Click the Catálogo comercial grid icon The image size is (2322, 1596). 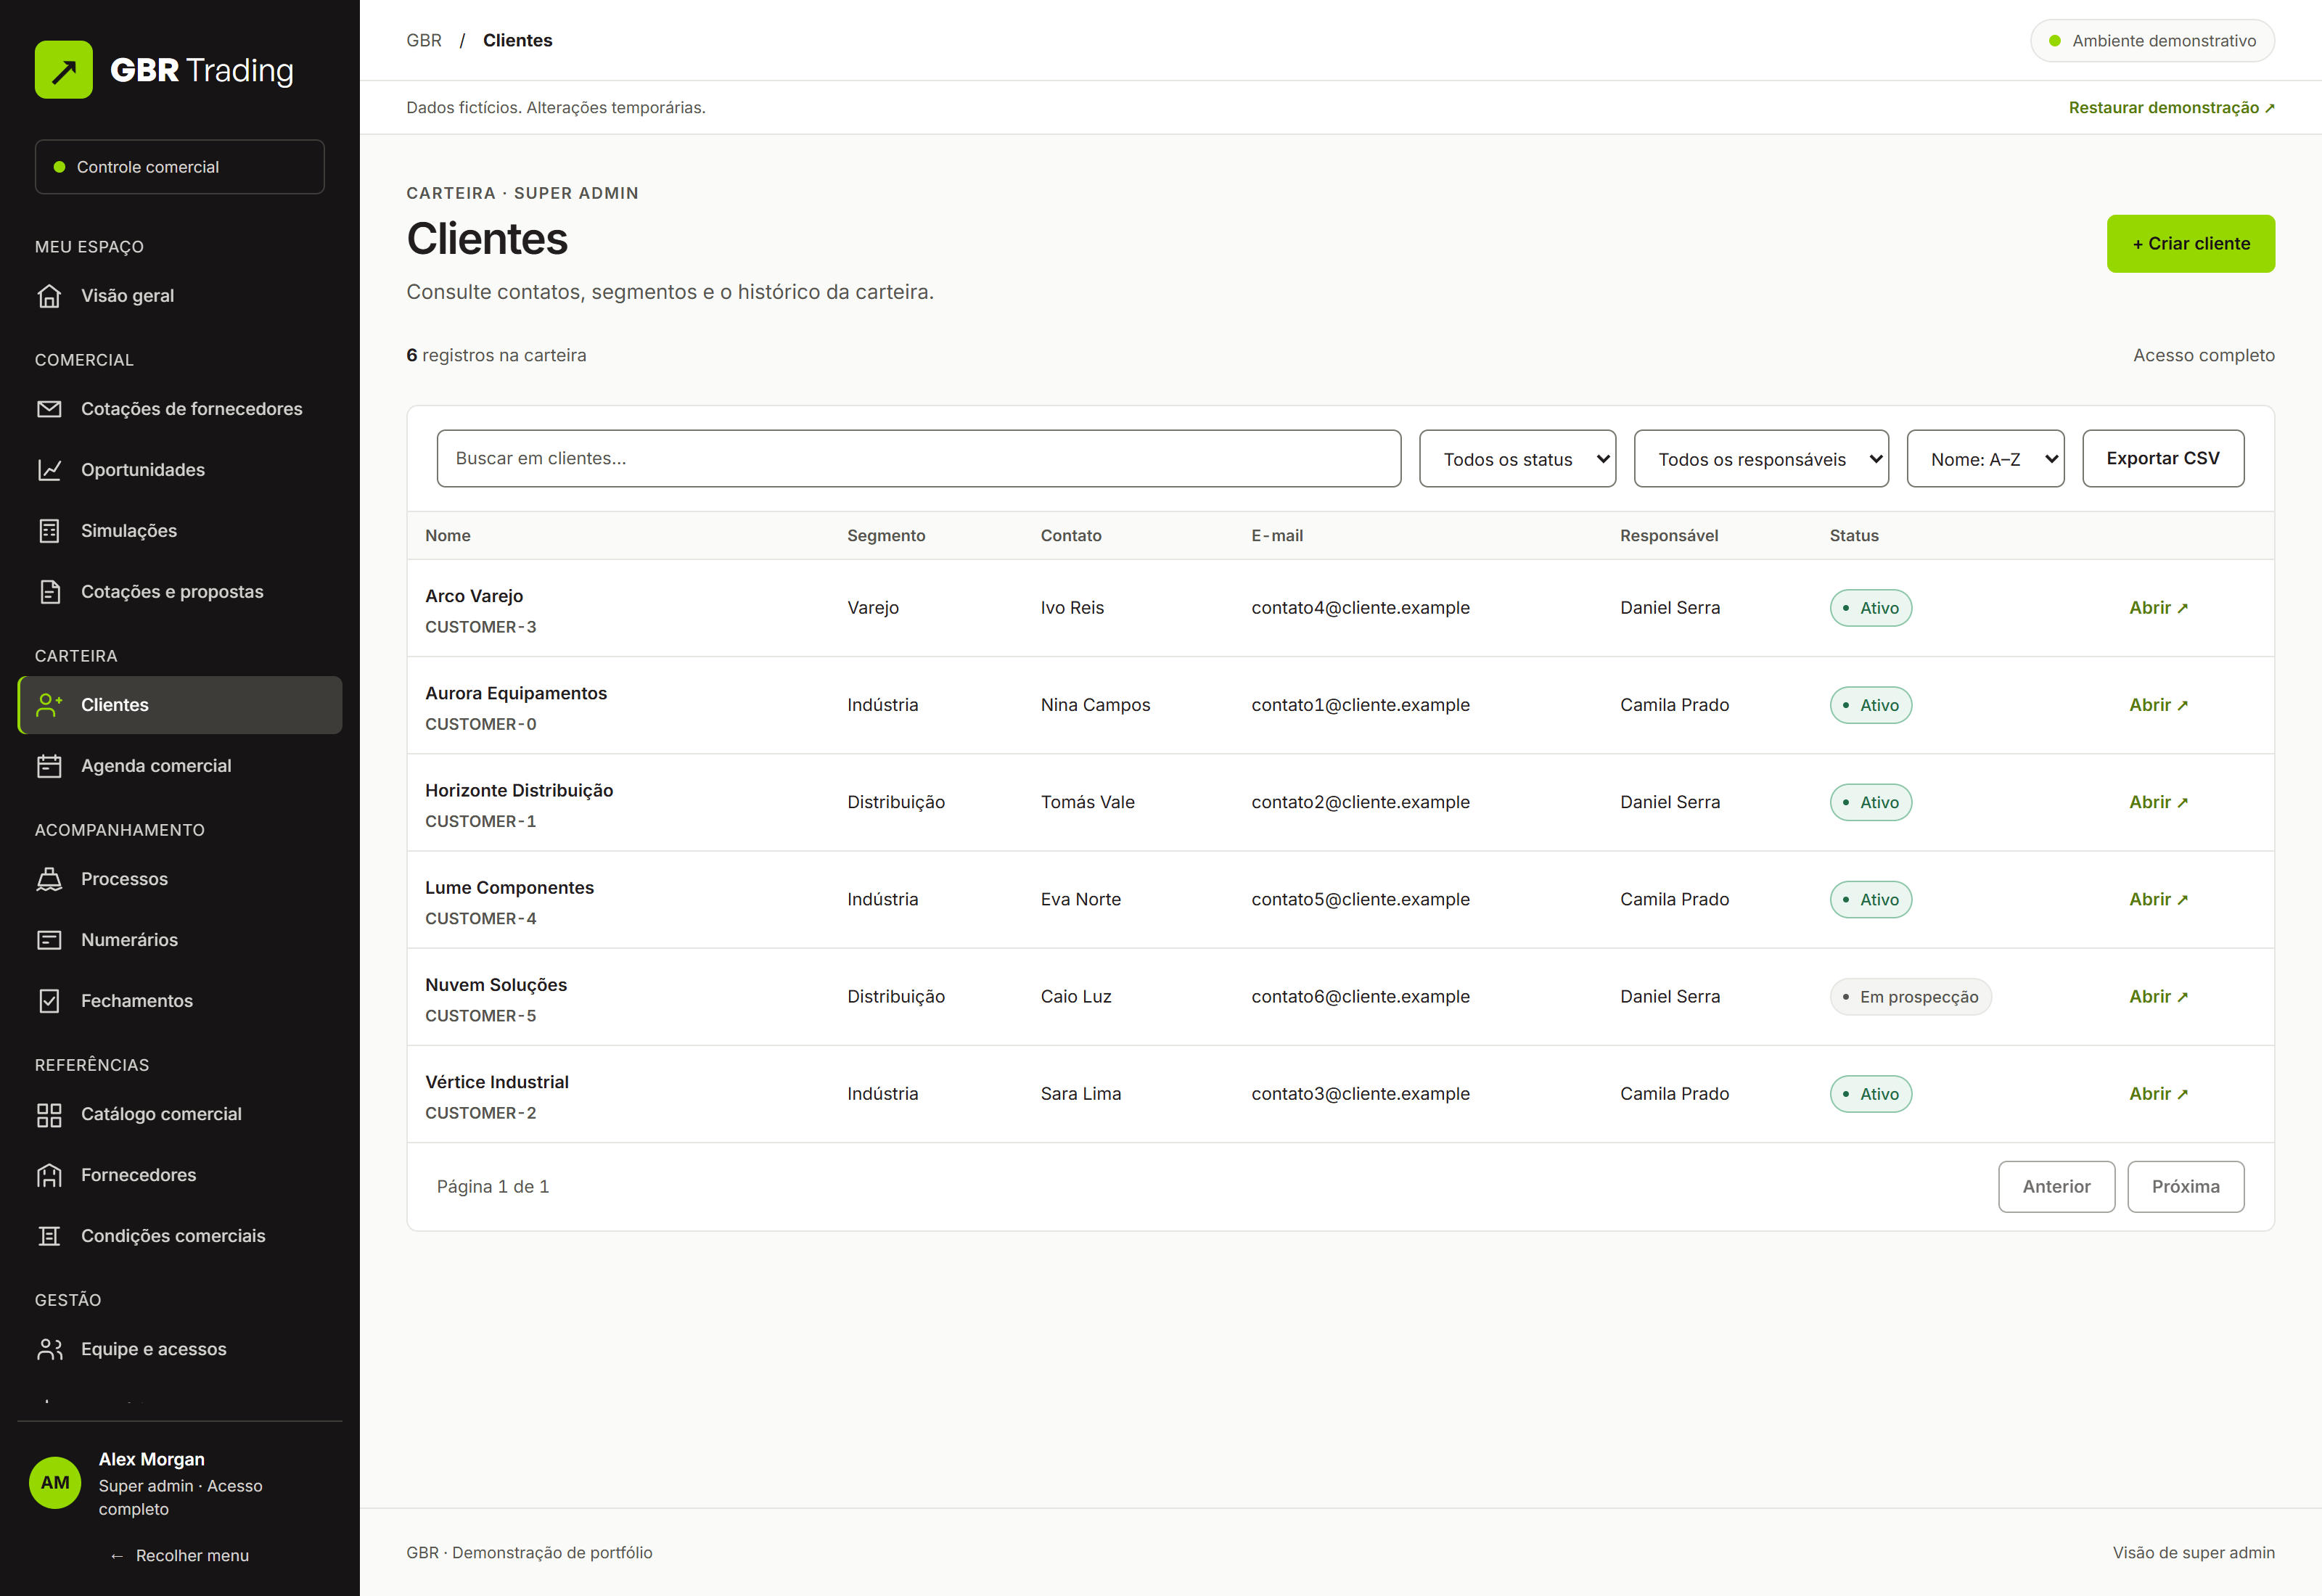49,1114
